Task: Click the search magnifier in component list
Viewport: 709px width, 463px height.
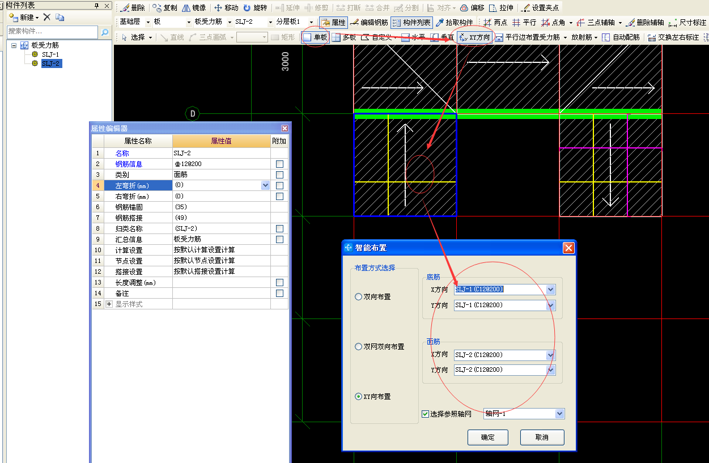Action: coord(104,32)
